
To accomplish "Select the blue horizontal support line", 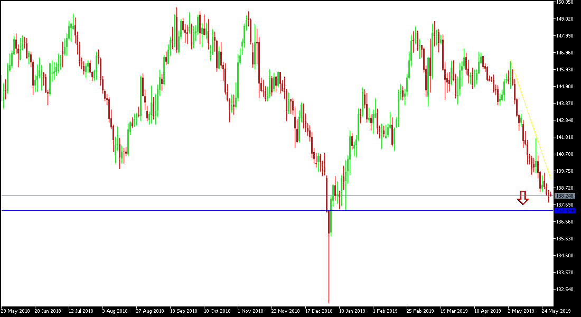I will coord(264,210).
